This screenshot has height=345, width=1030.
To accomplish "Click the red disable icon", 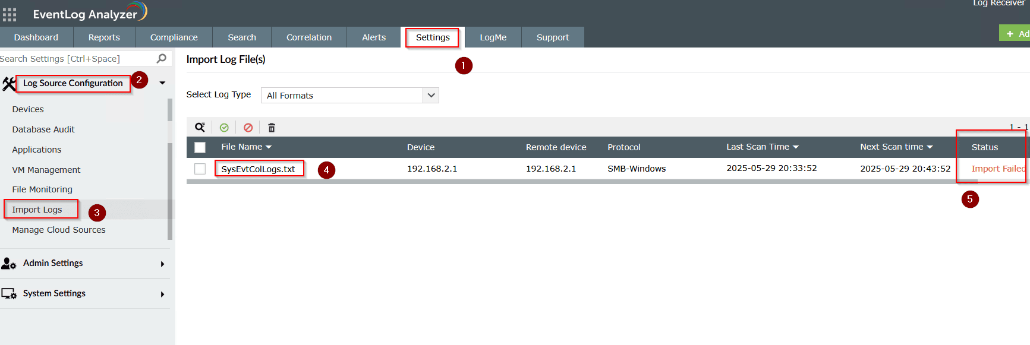I will pyautogui.click(x=248, y=128).
